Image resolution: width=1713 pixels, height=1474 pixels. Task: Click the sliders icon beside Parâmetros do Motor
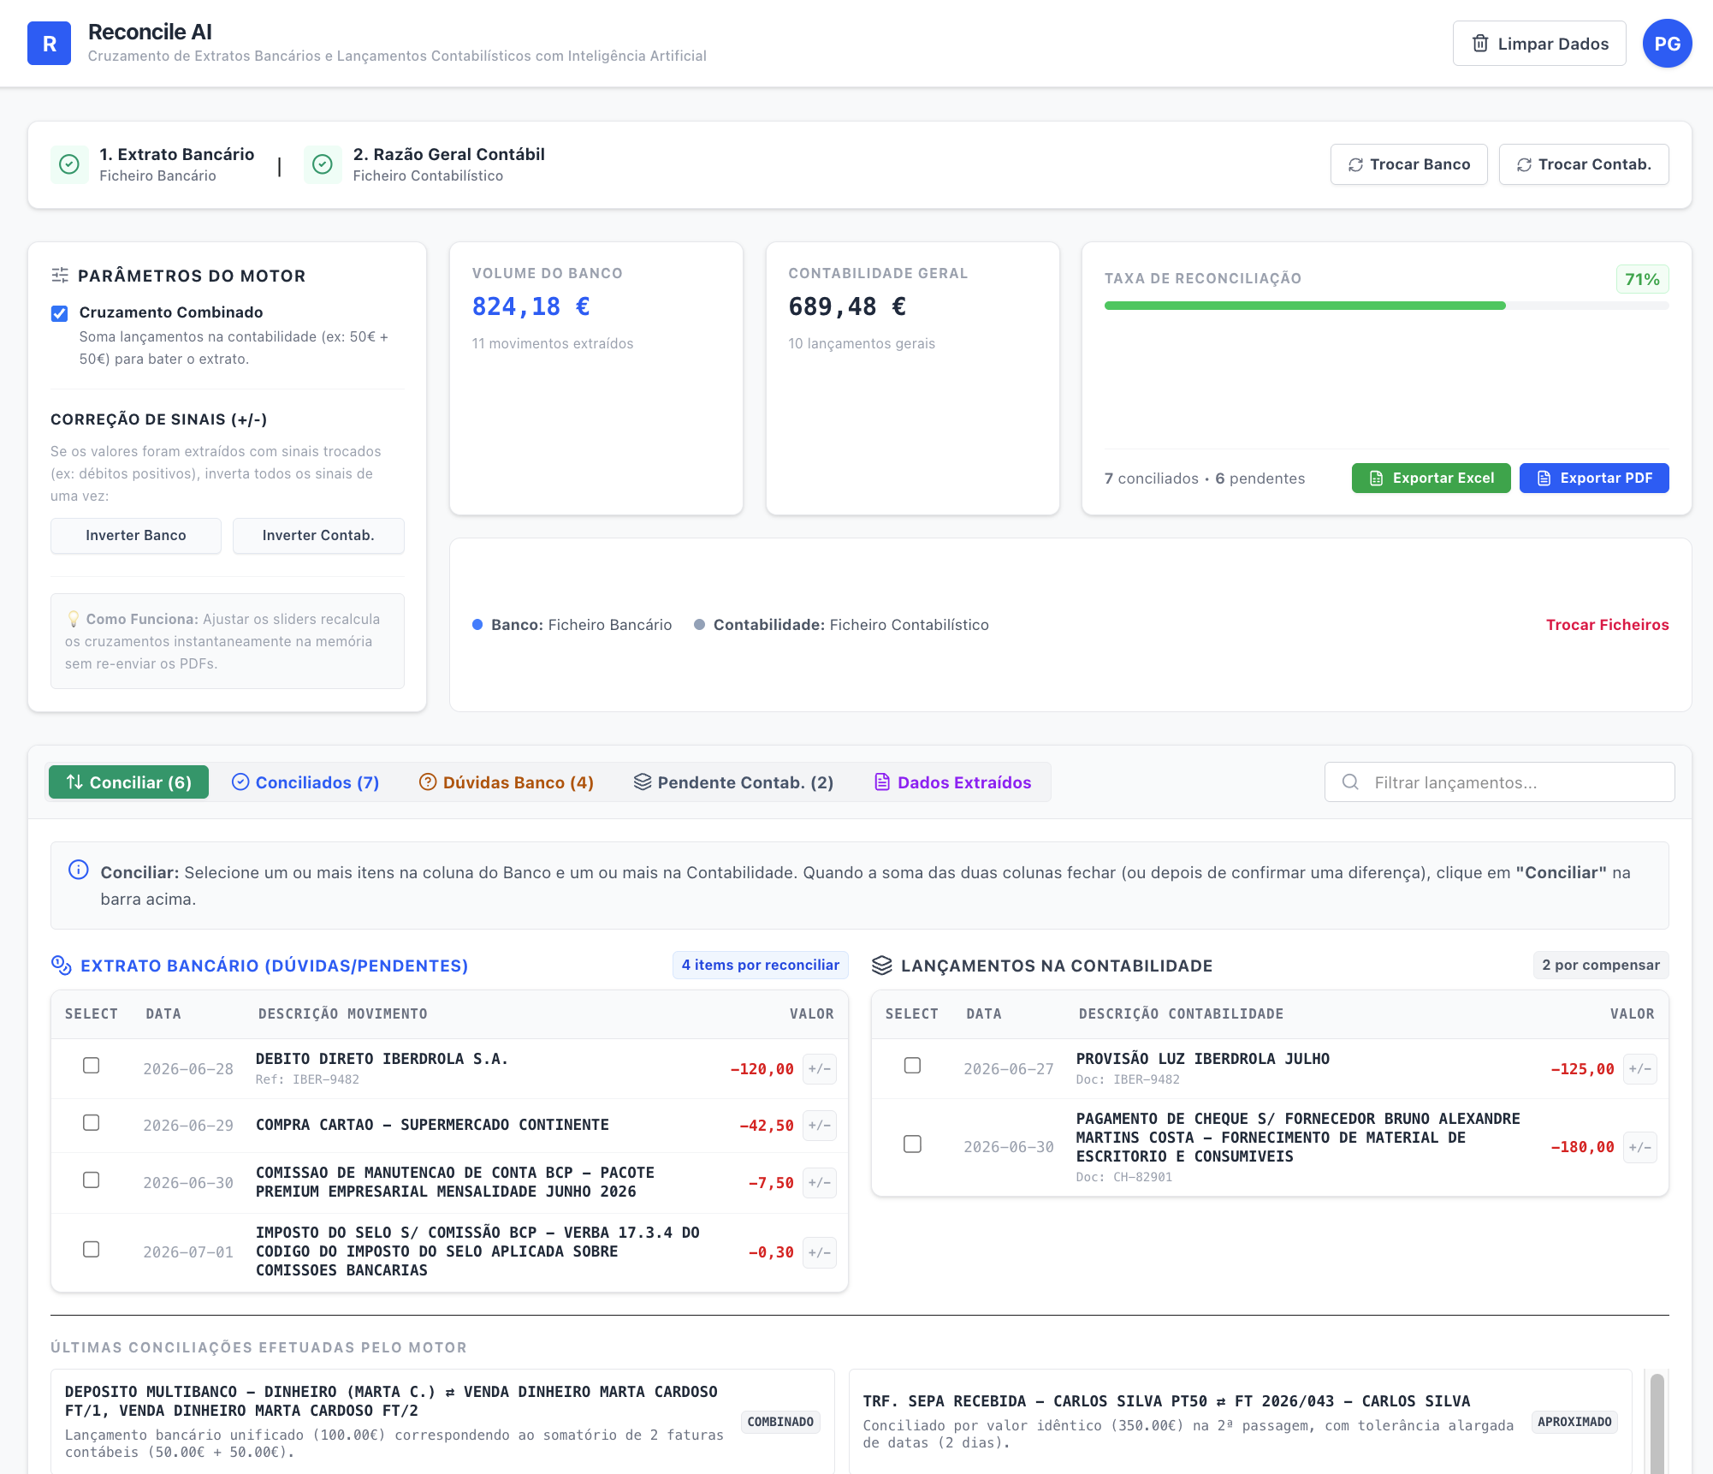click(x=60, y=276)
